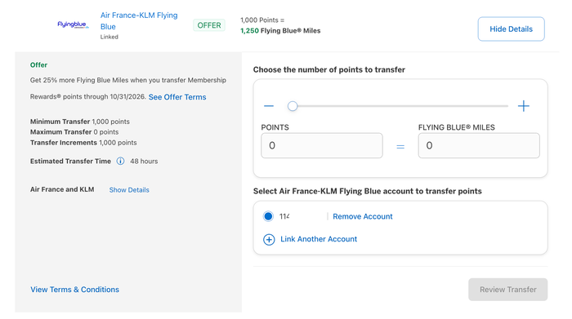Click the points slider handle
This screenshot has width=572, height=319.
pos(293,106)
